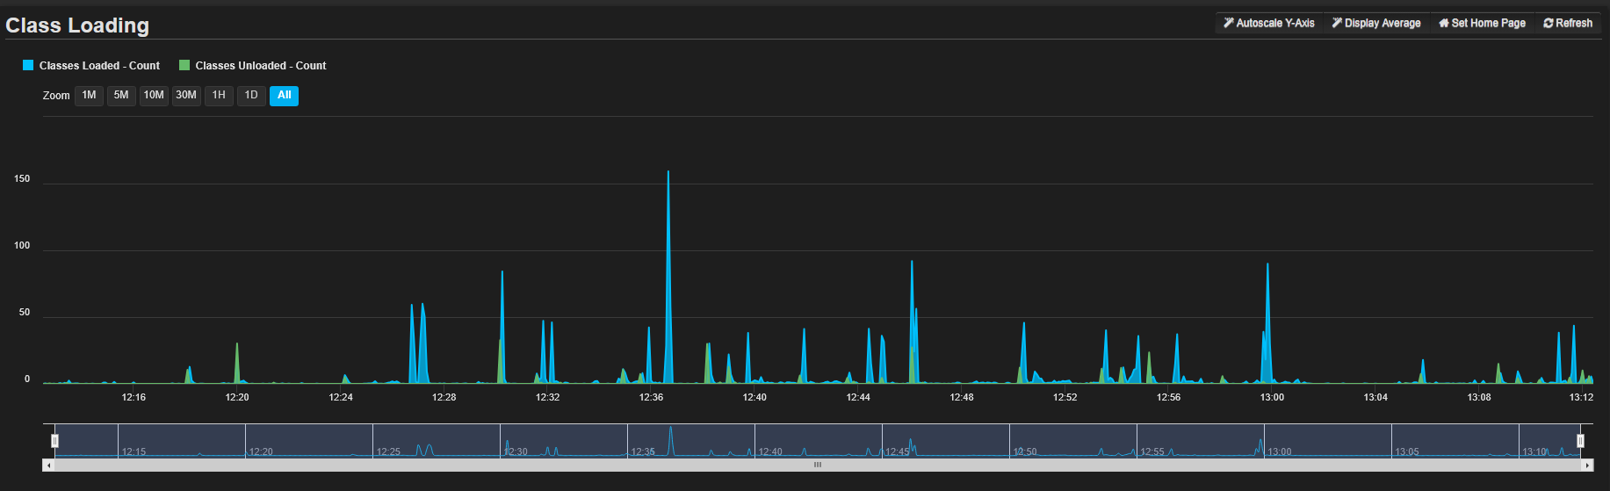The image size is (1610, 491).
Task: Toggle Classes Unloaded series via green legend square
Action: point(184,65)
